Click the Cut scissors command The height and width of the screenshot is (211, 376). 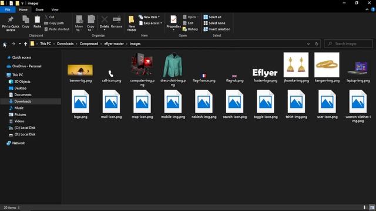click(49, 17)
